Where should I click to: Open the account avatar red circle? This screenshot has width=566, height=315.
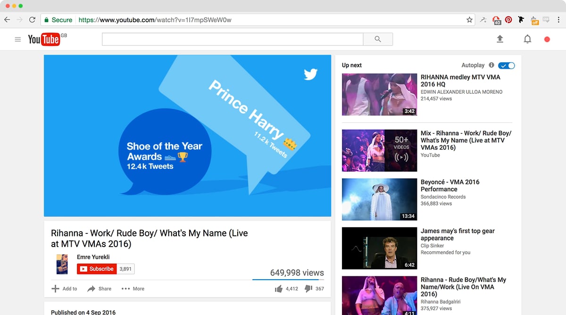click(x=547, y=39)
